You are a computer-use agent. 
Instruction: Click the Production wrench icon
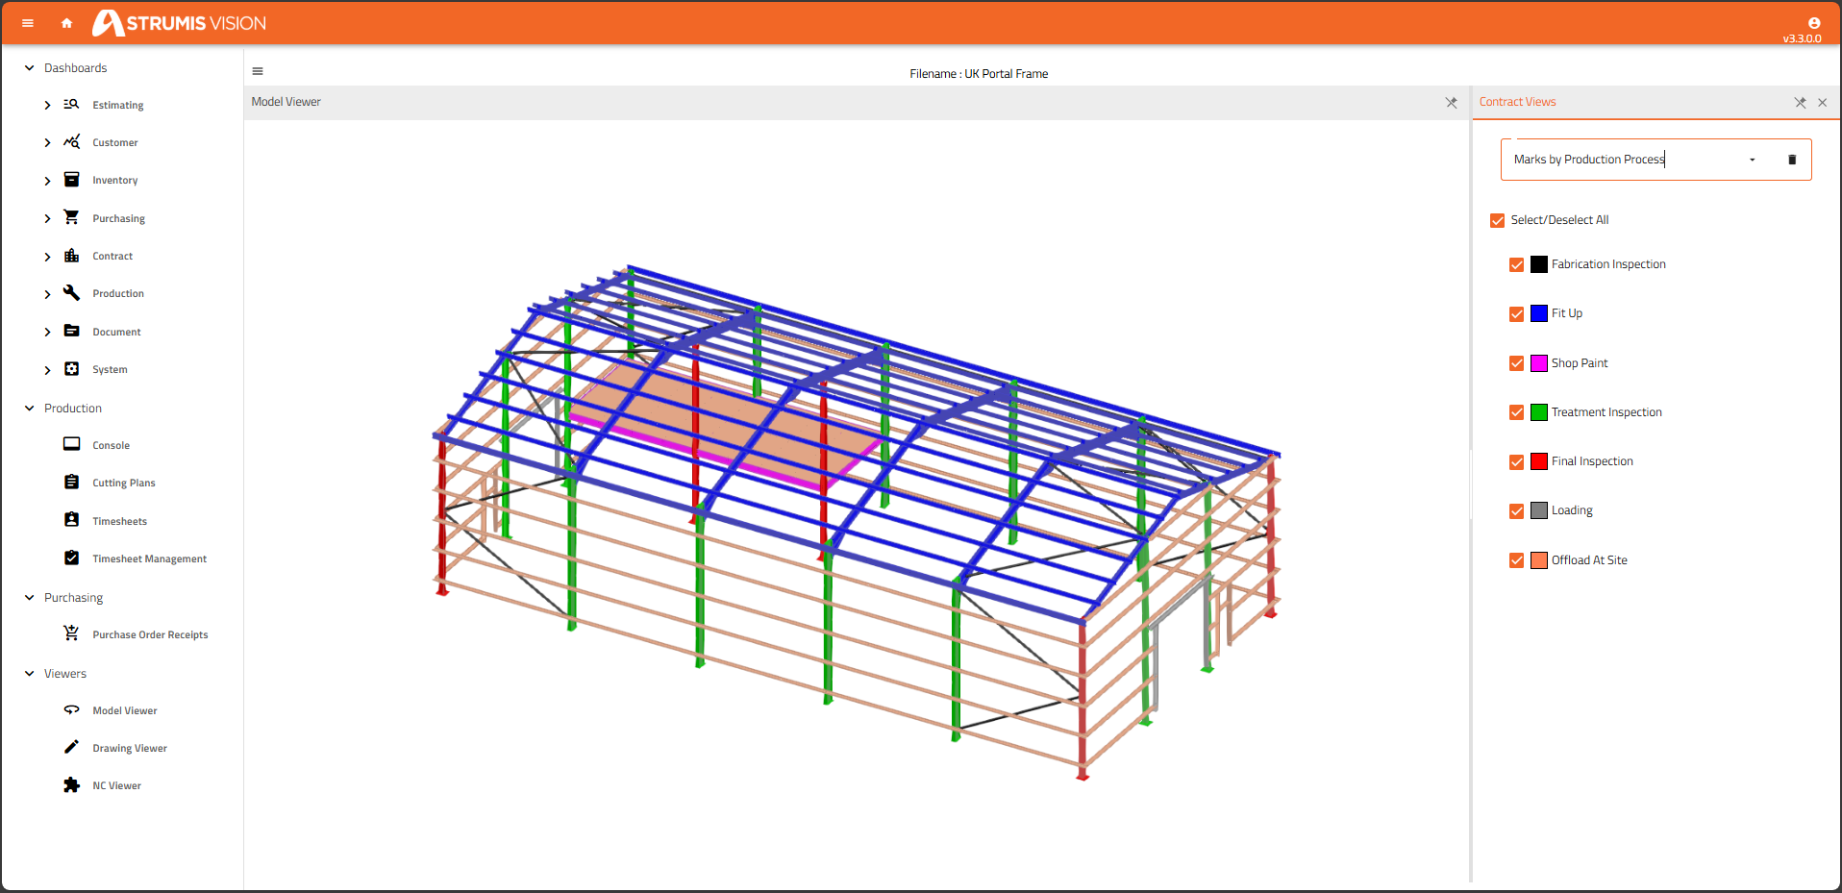click(71, 293)
